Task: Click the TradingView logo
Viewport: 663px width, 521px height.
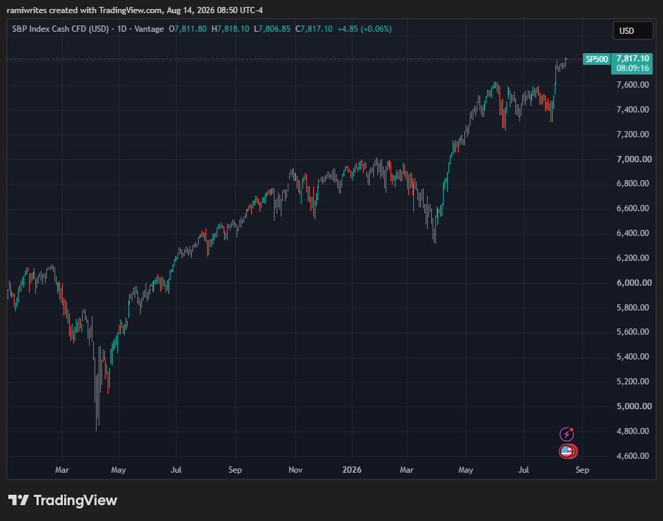Action: tap(63, 500)
